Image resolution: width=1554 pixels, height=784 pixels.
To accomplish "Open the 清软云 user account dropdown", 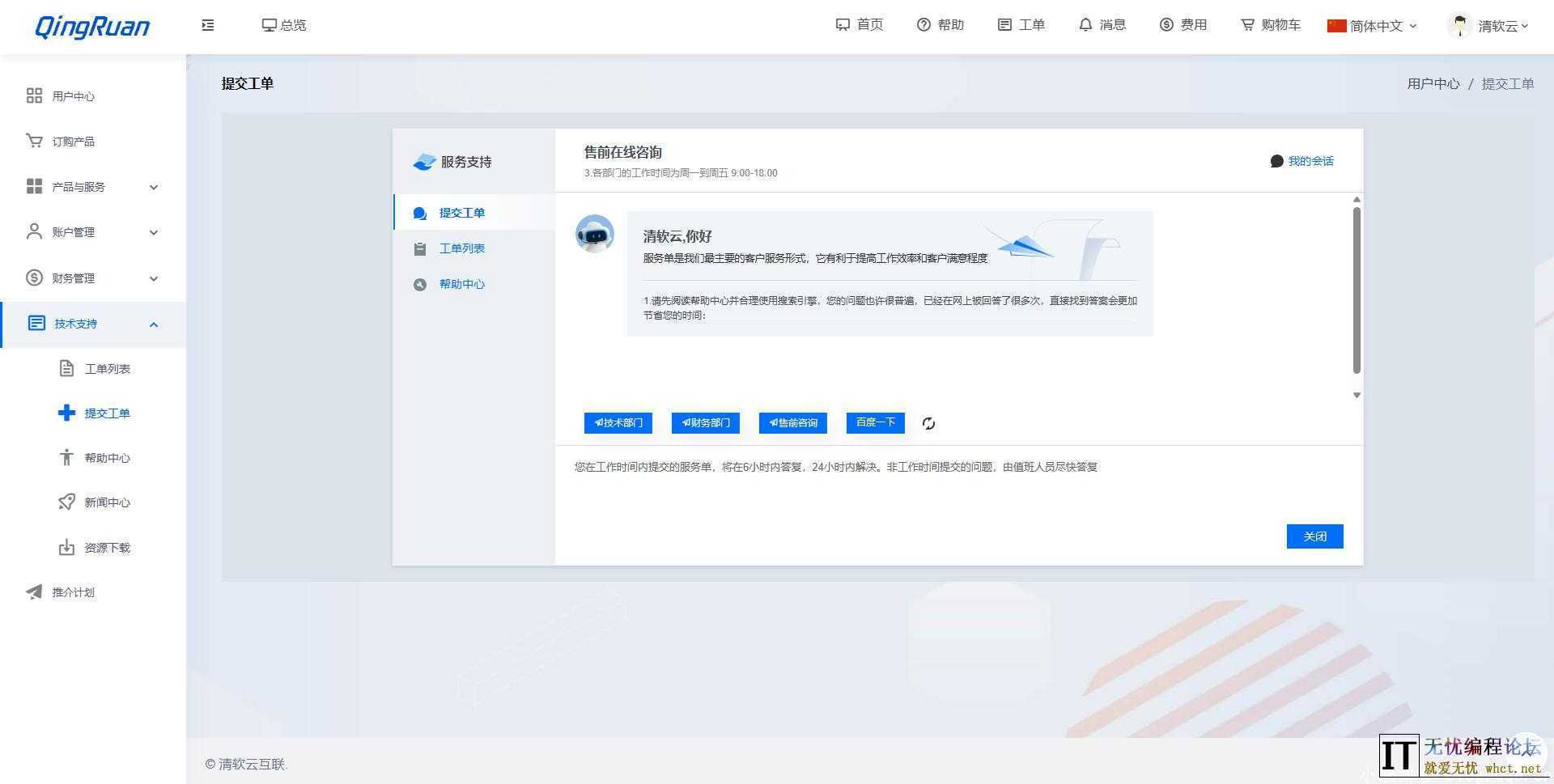I will coord(1488,26).
